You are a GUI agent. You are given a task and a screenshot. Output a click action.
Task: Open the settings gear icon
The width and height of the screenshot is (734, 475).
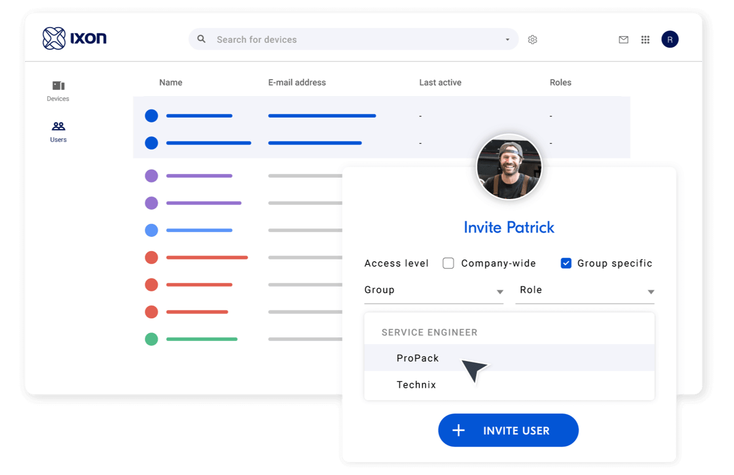point(532,40)
